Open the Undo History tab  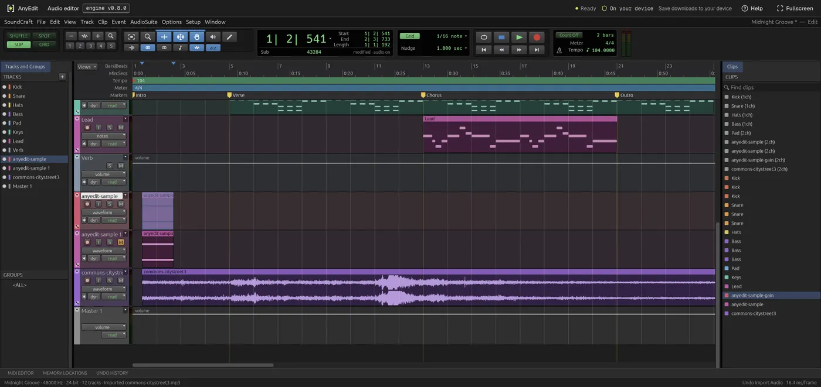[x=112, y=373]
